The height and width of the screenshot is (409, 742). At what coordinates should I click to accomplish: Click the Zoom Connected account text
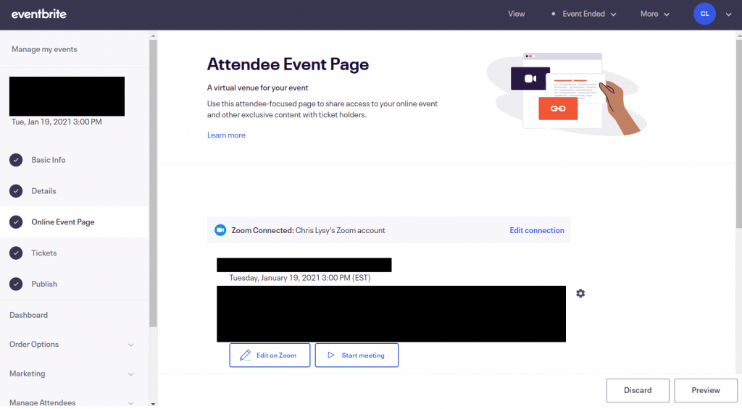308,230
